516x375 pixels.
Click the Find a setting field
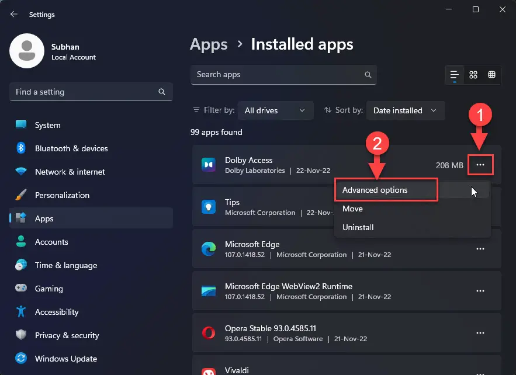(91, 92)
